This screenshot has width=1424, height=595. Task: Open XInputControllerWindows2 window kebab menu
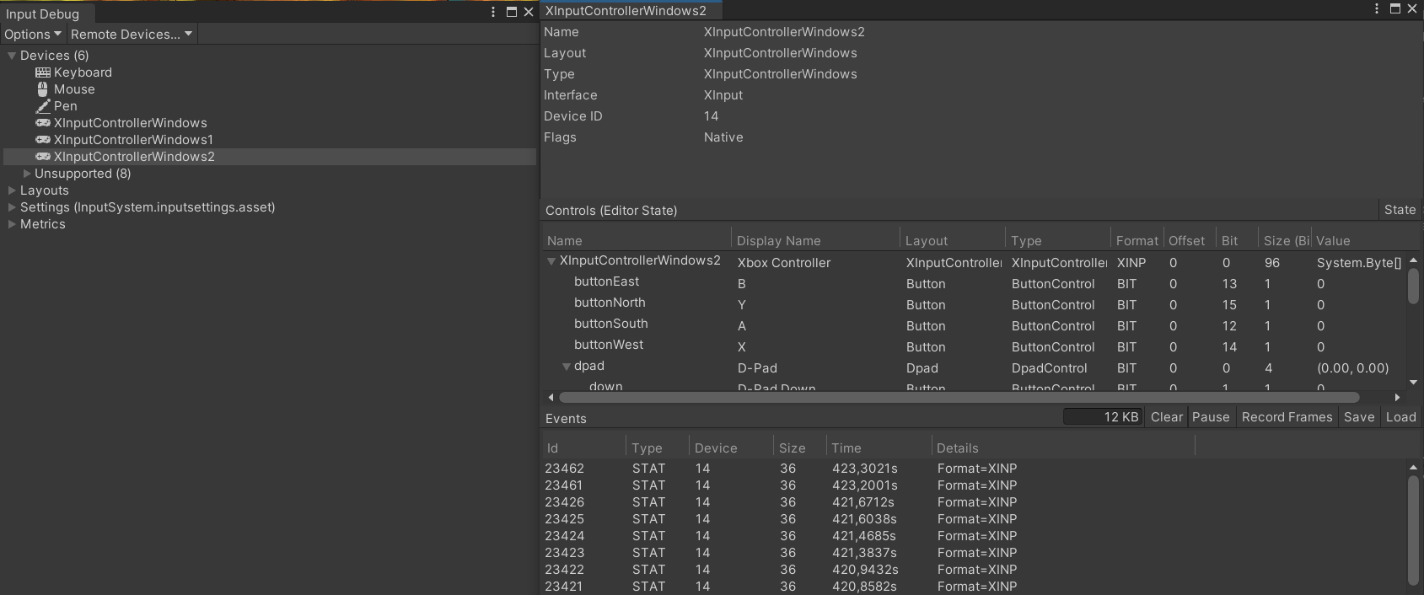tap(1377, 8)
